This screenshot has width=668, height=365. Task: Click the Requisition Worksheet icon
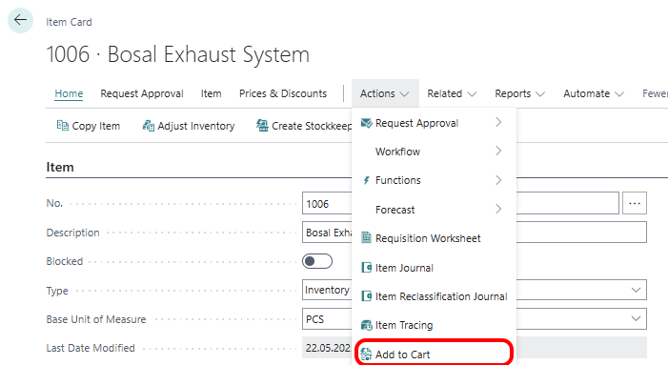click(x=366, y=238)
